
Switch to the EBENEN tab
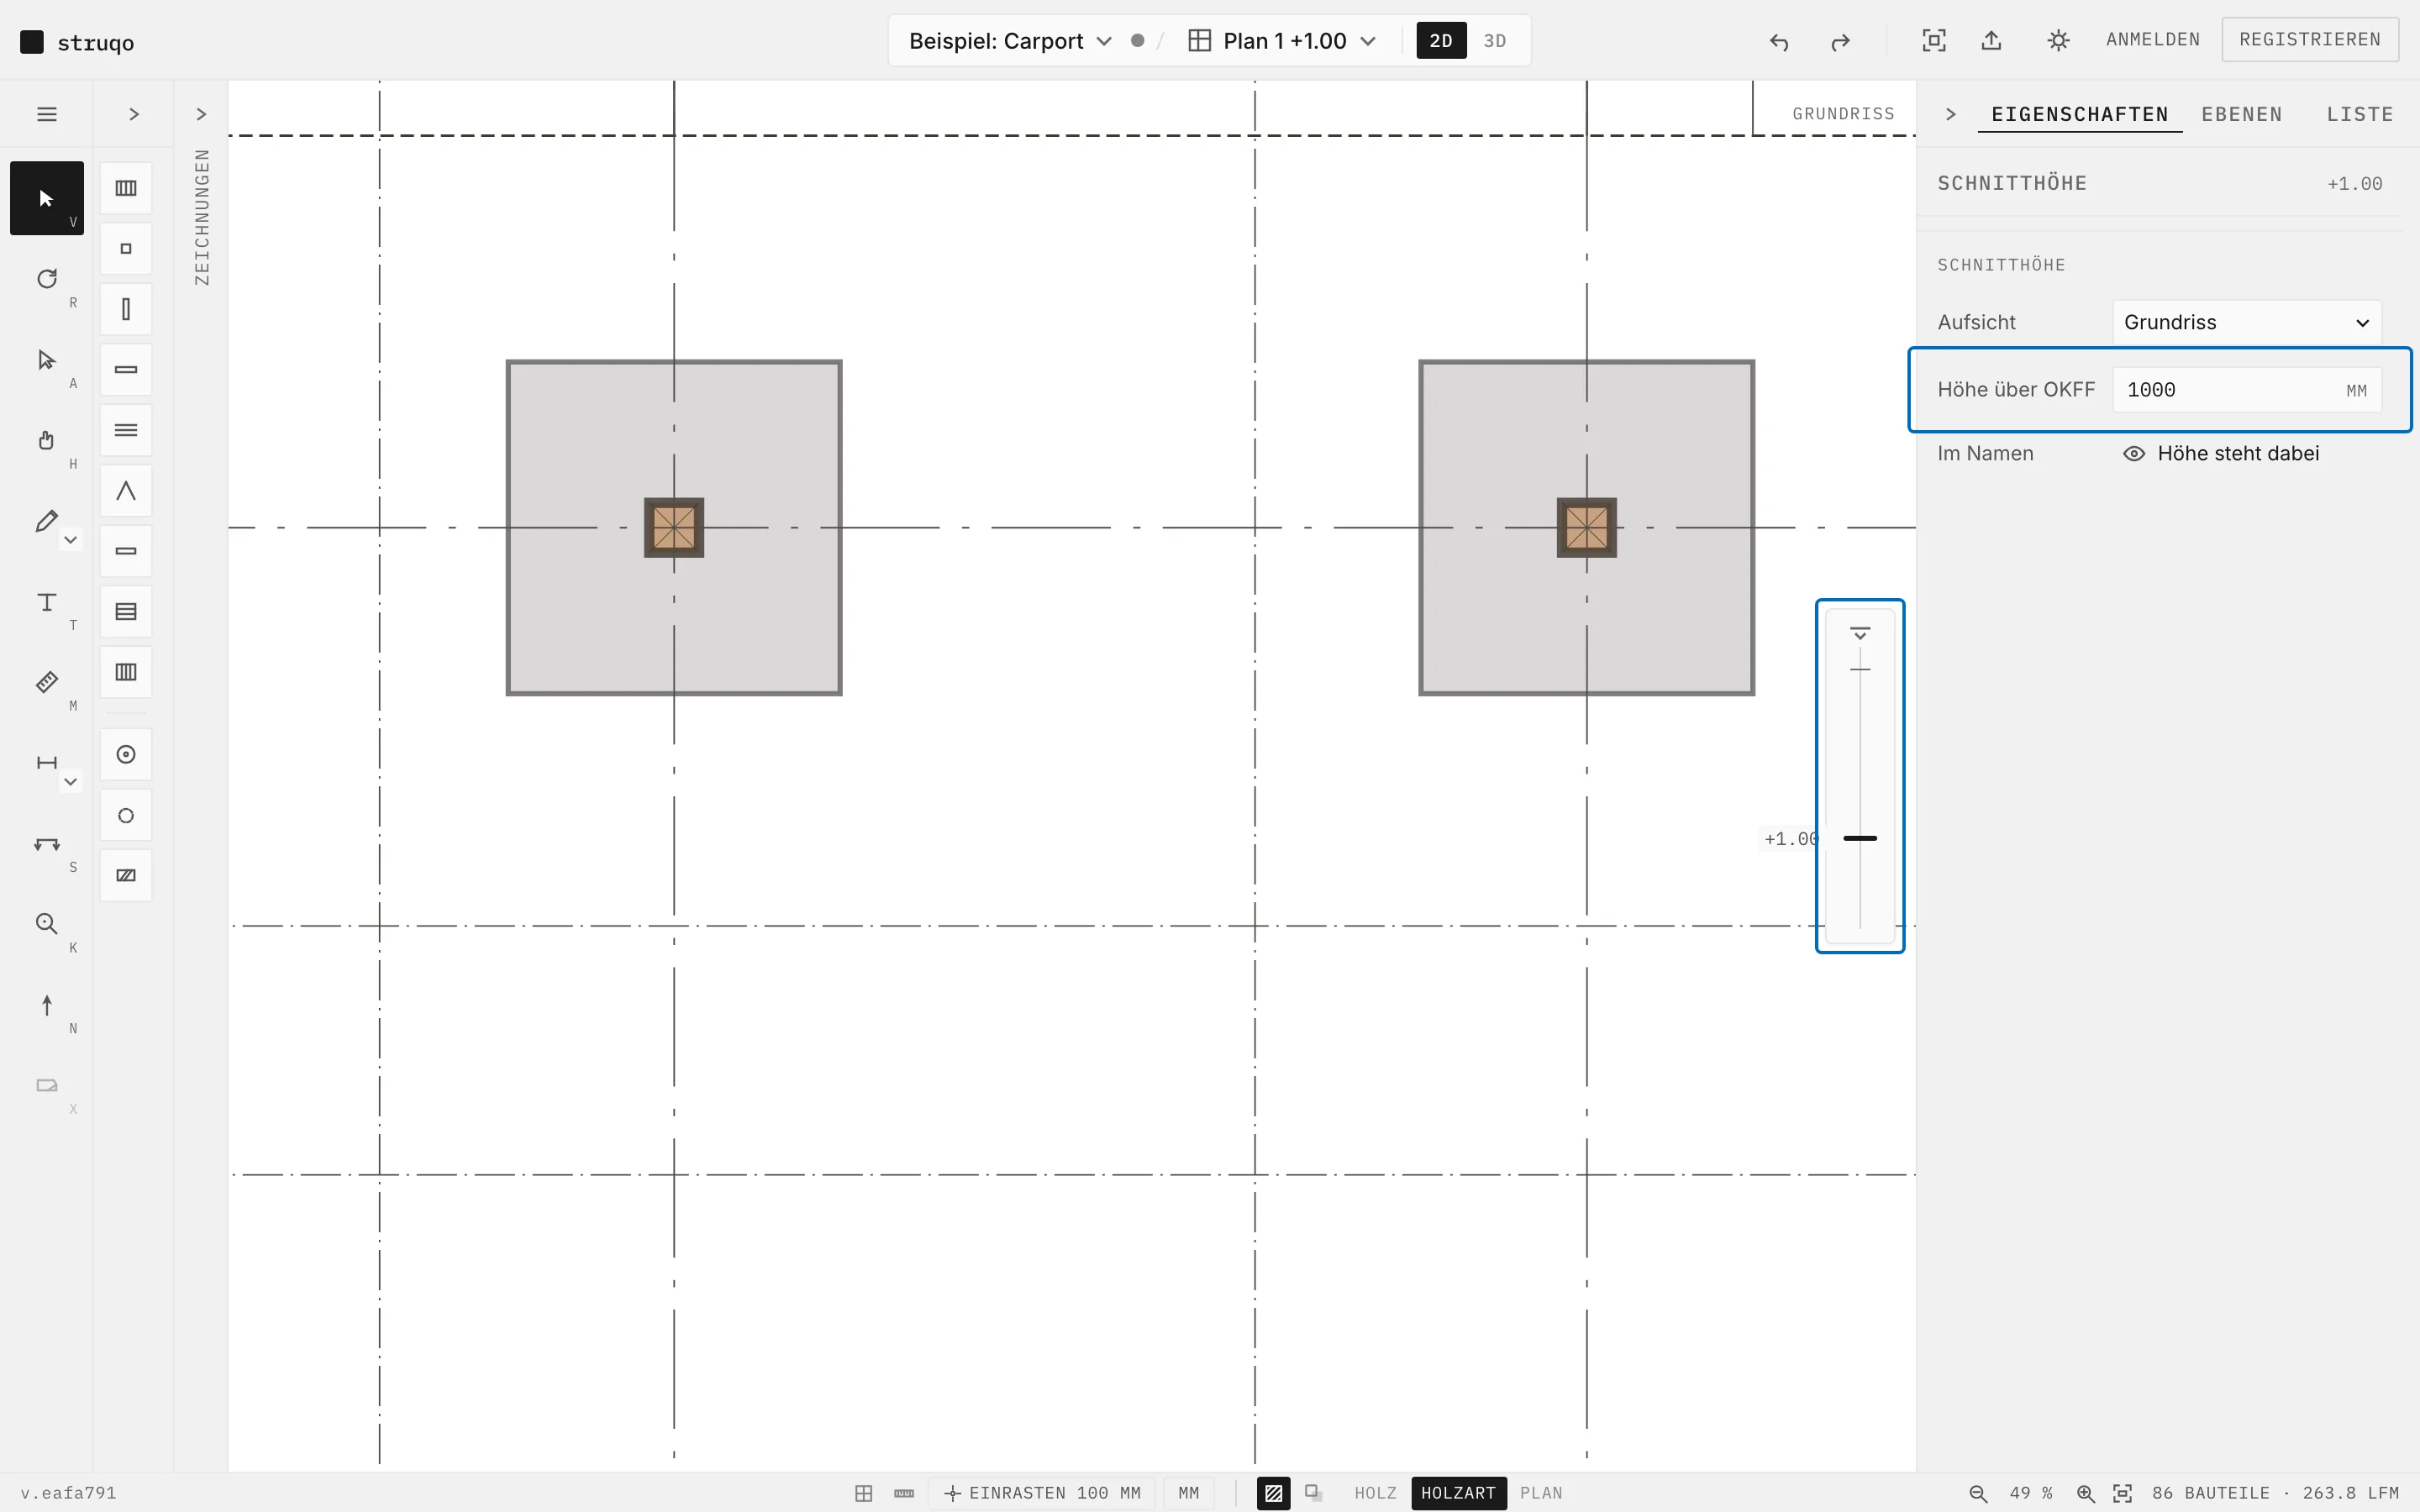coord(2242,114)
